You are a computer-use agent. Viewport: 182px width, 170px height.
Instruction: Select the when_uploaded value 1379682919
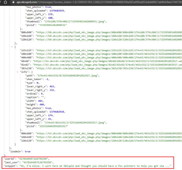57,11
